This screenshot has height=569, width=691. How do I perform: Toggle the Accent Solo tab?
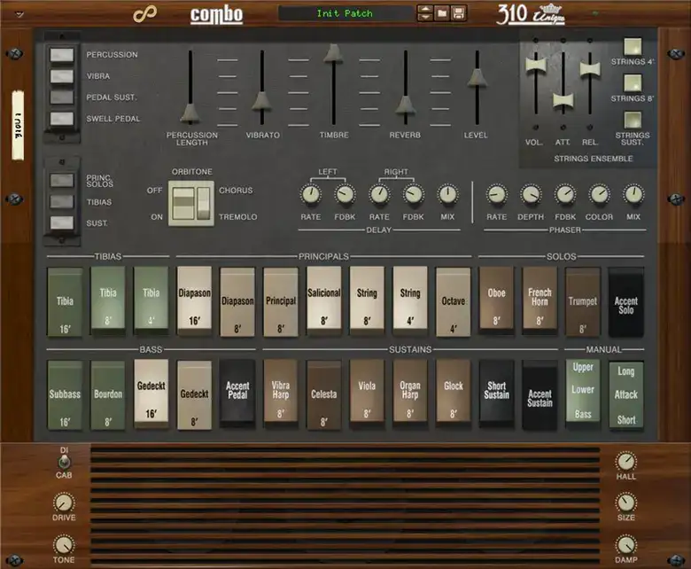pos(625,302)
